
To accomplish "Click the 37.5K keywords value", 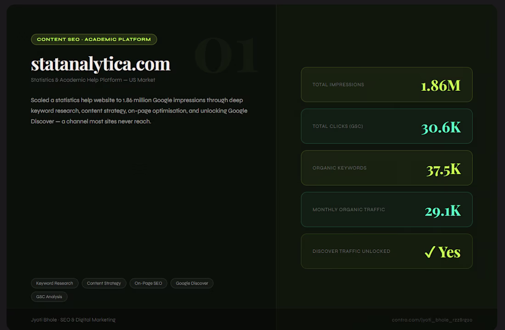I will coord(443,170).
